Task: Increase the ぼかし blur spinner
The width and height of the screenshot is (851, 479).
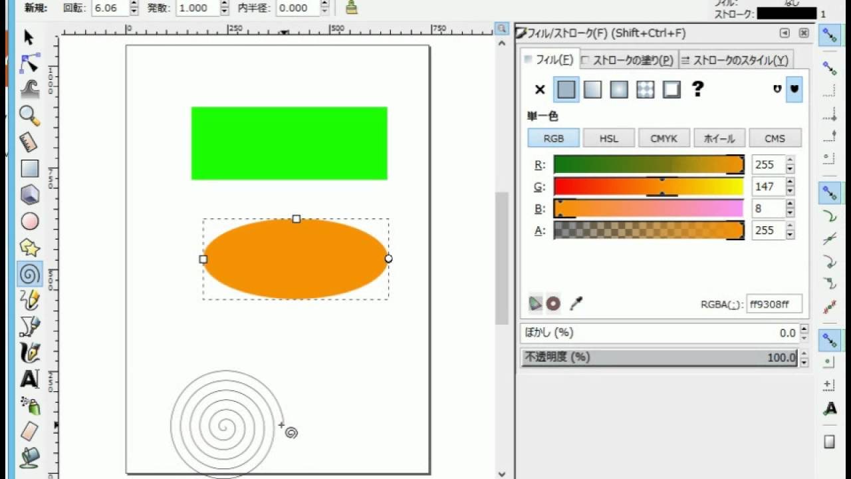Action: pyautogui.click(x=804, y=329)
